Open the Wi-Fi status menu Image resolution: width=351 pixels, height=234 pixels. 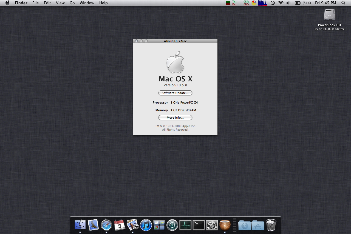(x=281, y=3)
